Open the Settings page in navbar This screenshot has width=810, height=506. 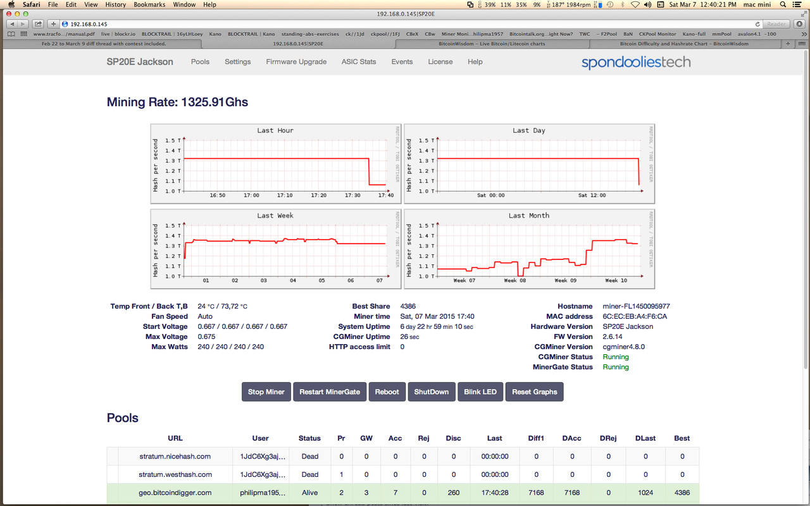point(237,62)
